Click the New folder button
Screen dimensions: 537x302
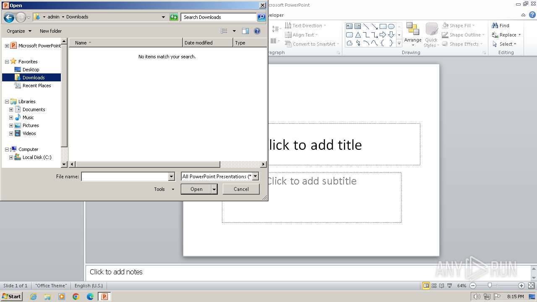point(51,31)
